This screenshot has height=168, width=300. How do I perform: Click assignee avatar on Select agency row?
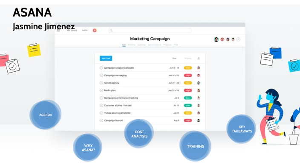coord(199,83)
